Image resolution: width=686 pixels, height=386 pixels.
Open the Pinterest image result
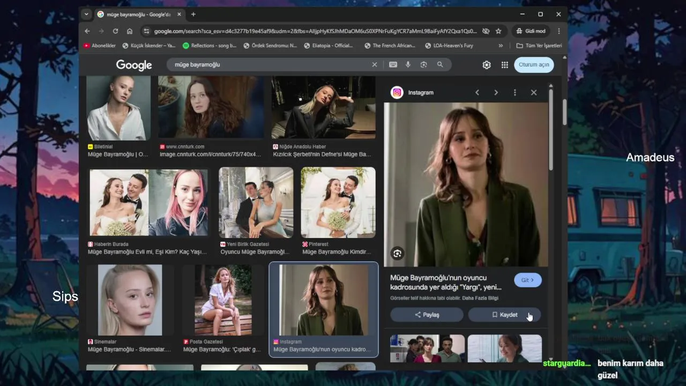(338, 203)
